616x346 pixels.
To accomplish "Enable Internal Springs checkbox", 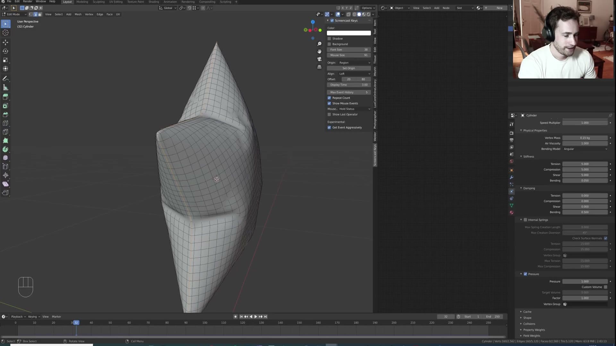I will (x=525, y=220).
